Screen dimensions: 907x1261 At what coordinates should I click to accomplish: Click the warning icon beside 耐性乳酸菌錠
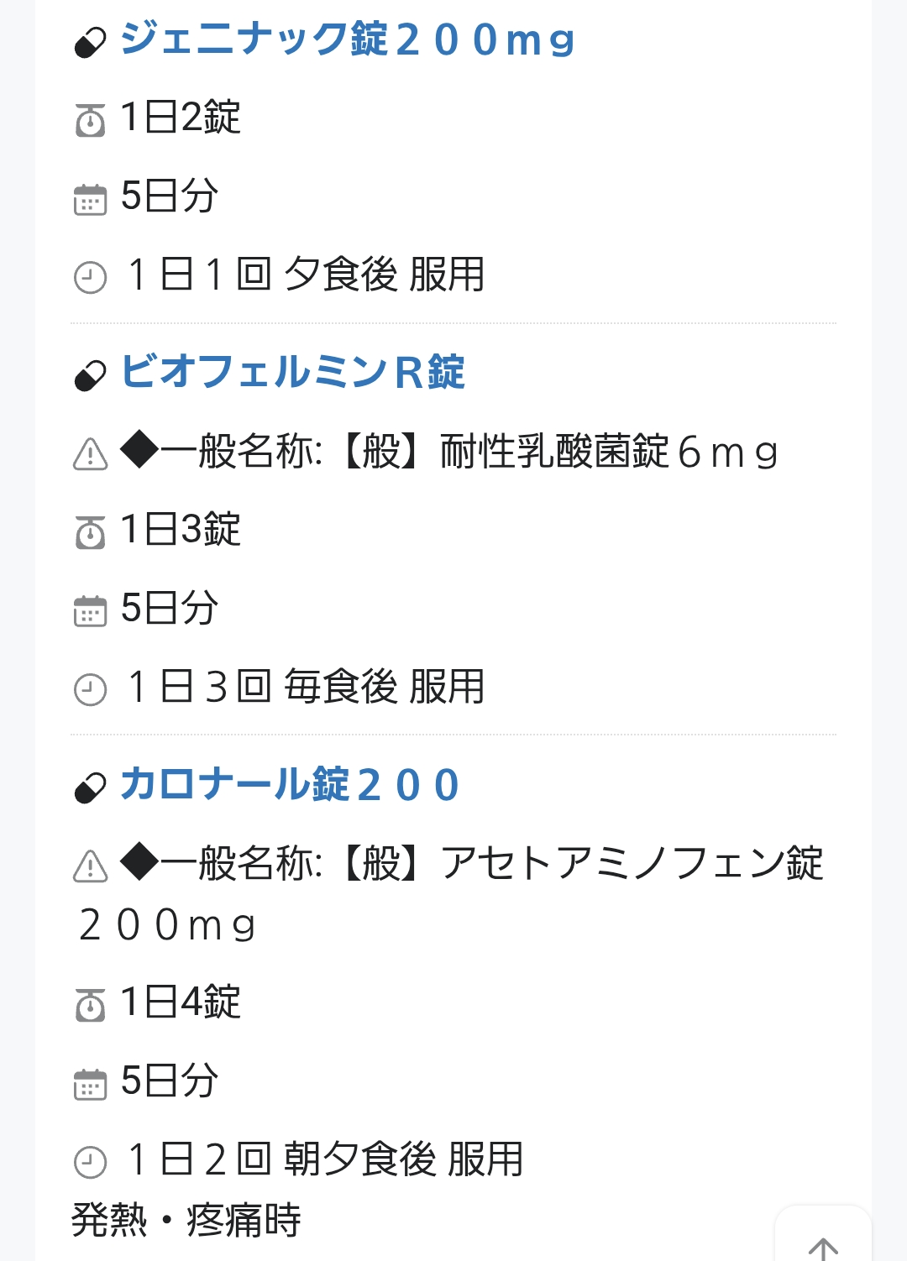91,454
